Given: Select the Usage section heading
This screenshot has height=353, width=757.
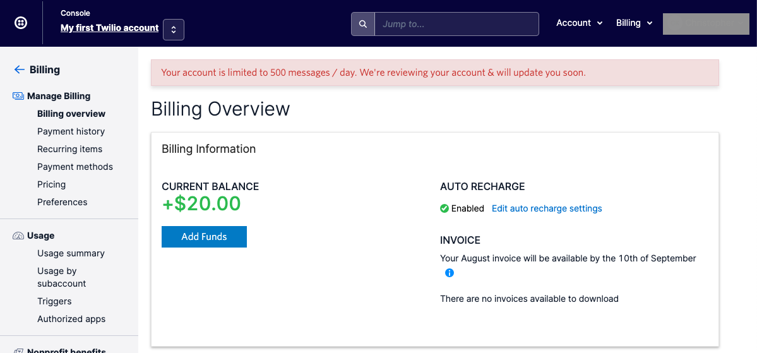Looking at the screenshot, I should [40, 236].
